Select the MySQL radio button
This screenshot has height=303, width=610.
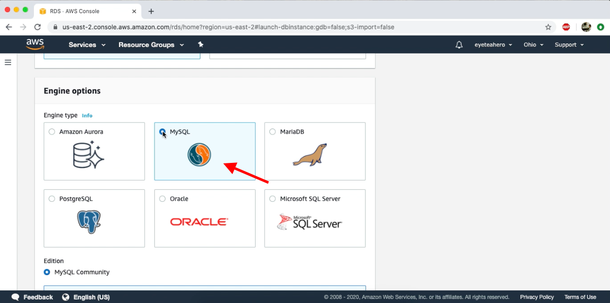[x=162, y=132]
